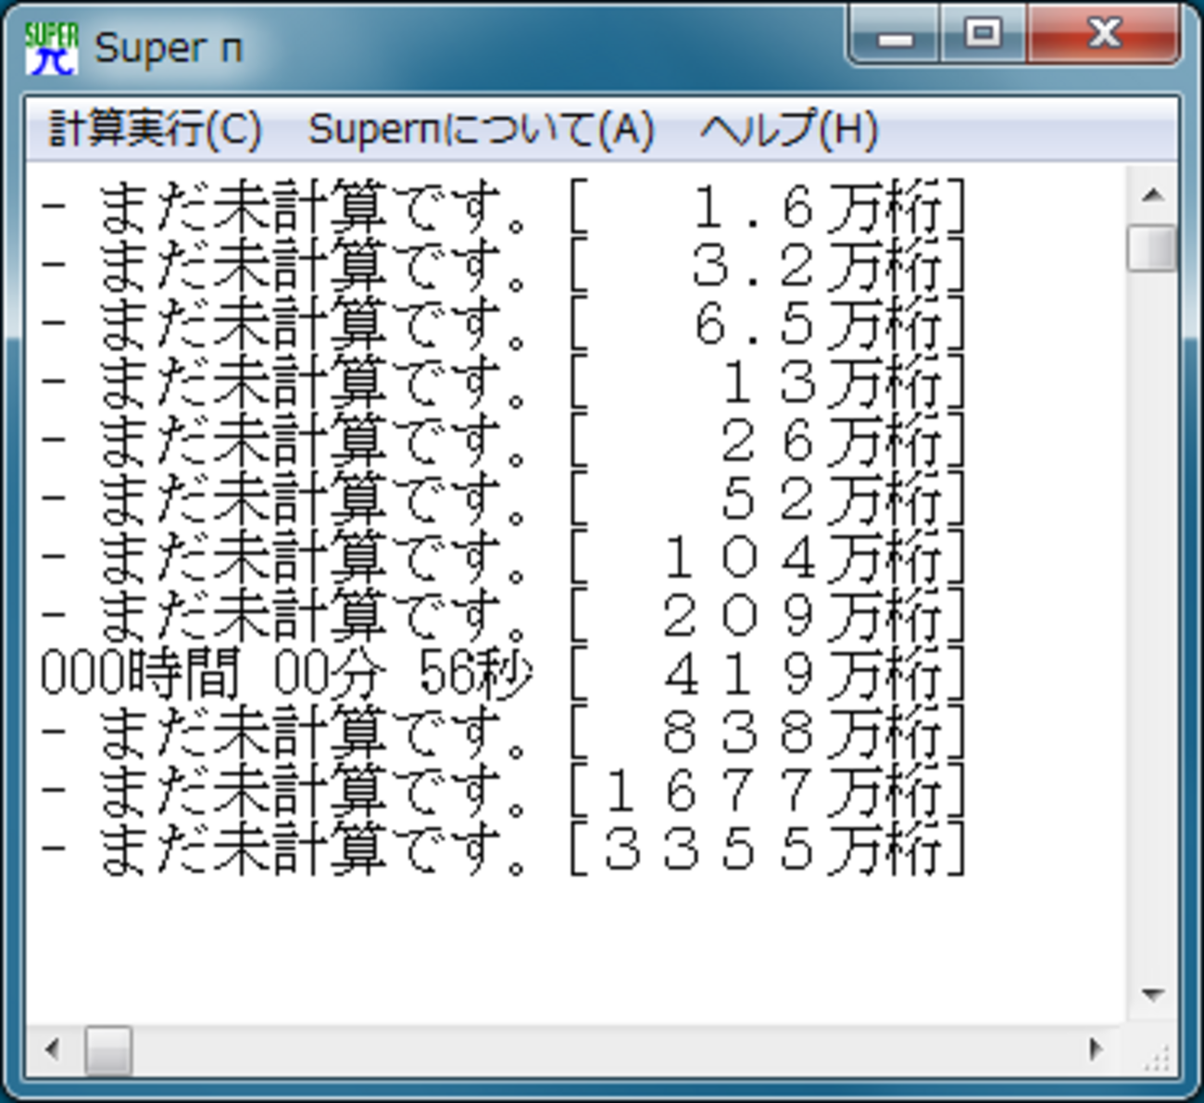
Task: Close the Super π window
Action: point(1103,35)
